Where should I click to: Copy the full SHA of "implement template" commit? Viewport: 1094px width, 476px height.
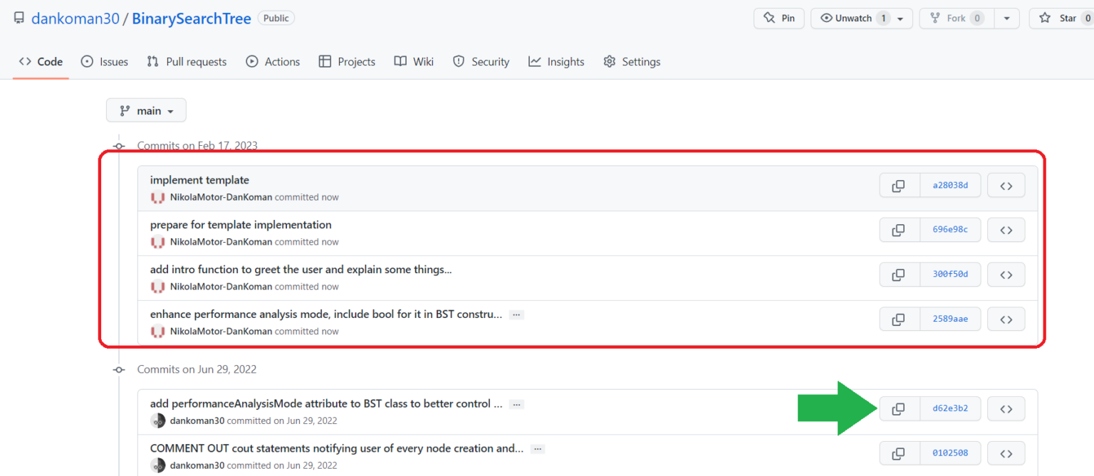click(899, 185)
